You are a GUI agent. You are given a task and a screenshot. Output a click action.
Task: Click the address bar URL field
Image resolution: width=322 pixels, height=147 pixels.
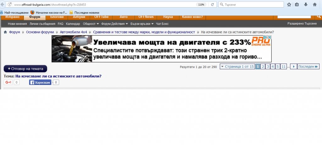pyautogui.click(x=103, y=4)
